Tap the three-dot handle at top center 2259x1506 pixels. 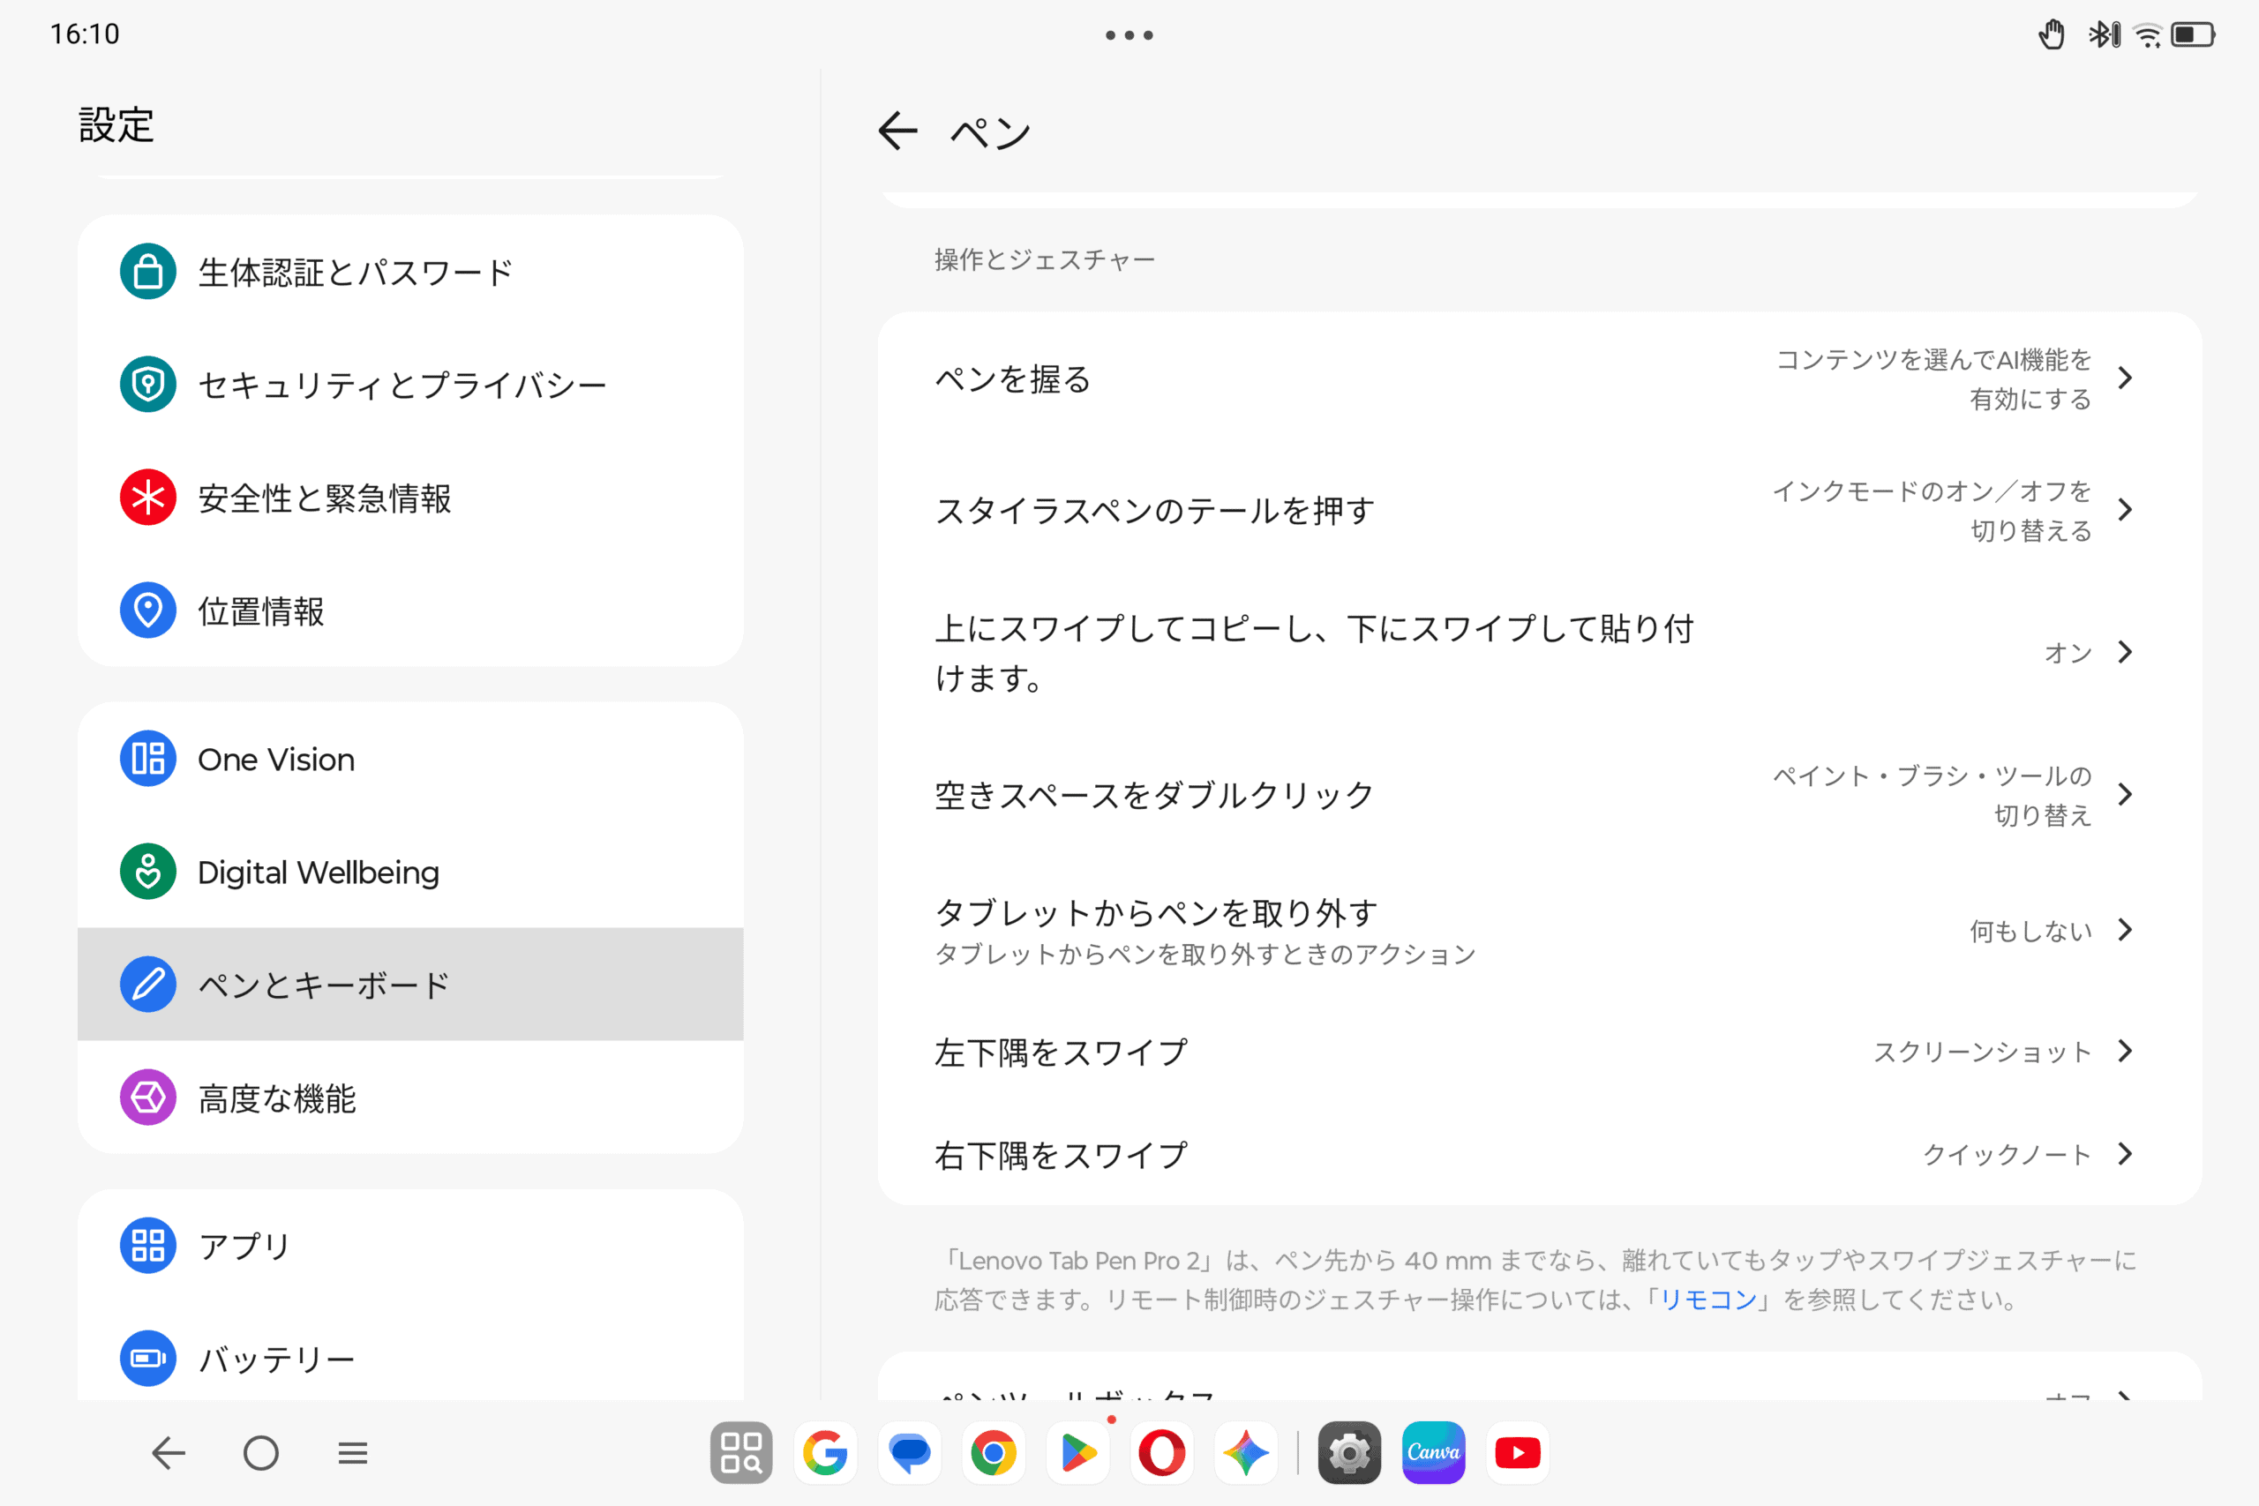tap(1129, 34)
